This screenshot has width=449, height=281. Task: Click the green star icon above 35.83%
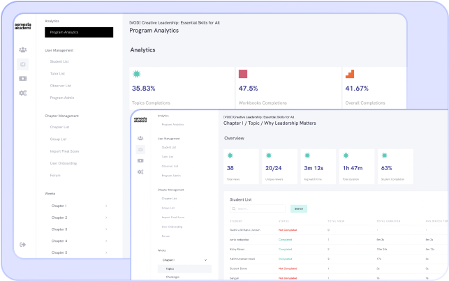tap(137, 74)
